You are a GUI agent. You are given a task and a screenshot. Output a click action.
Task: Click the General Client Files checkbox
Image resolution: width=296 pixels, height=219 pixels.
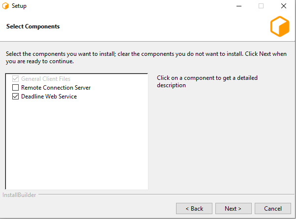tap(15, 79)
